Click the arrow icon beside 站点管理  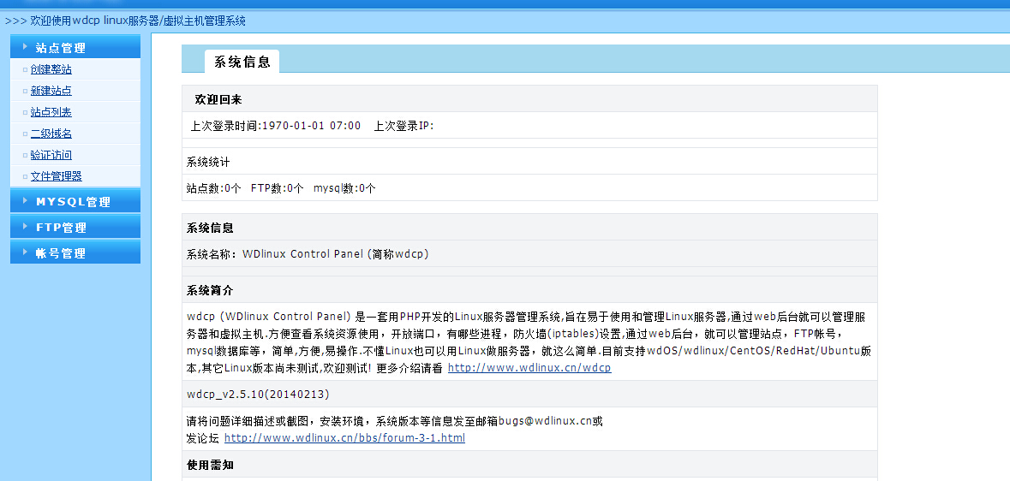coord(25,46)
